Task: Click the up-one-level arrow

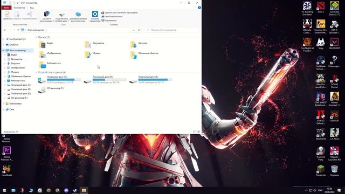Action: [x=18, y=30]
